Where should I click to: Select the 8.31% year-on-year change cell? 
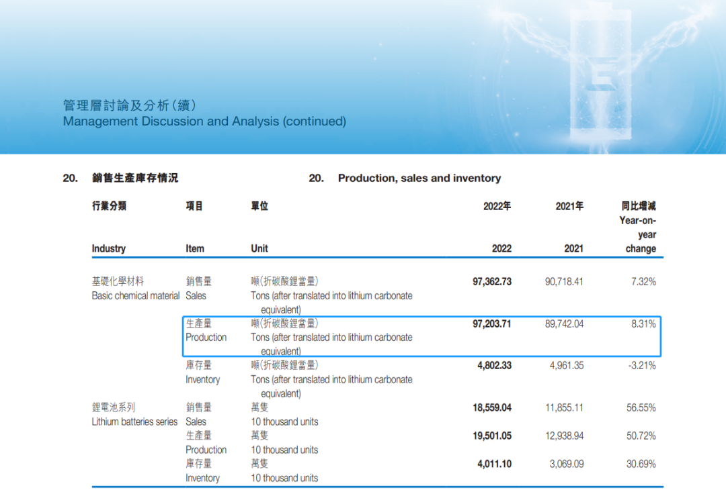click(643, 323)
